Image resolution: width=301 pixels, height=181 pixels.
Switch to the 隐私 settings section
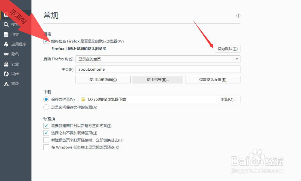tap(15, 54)
